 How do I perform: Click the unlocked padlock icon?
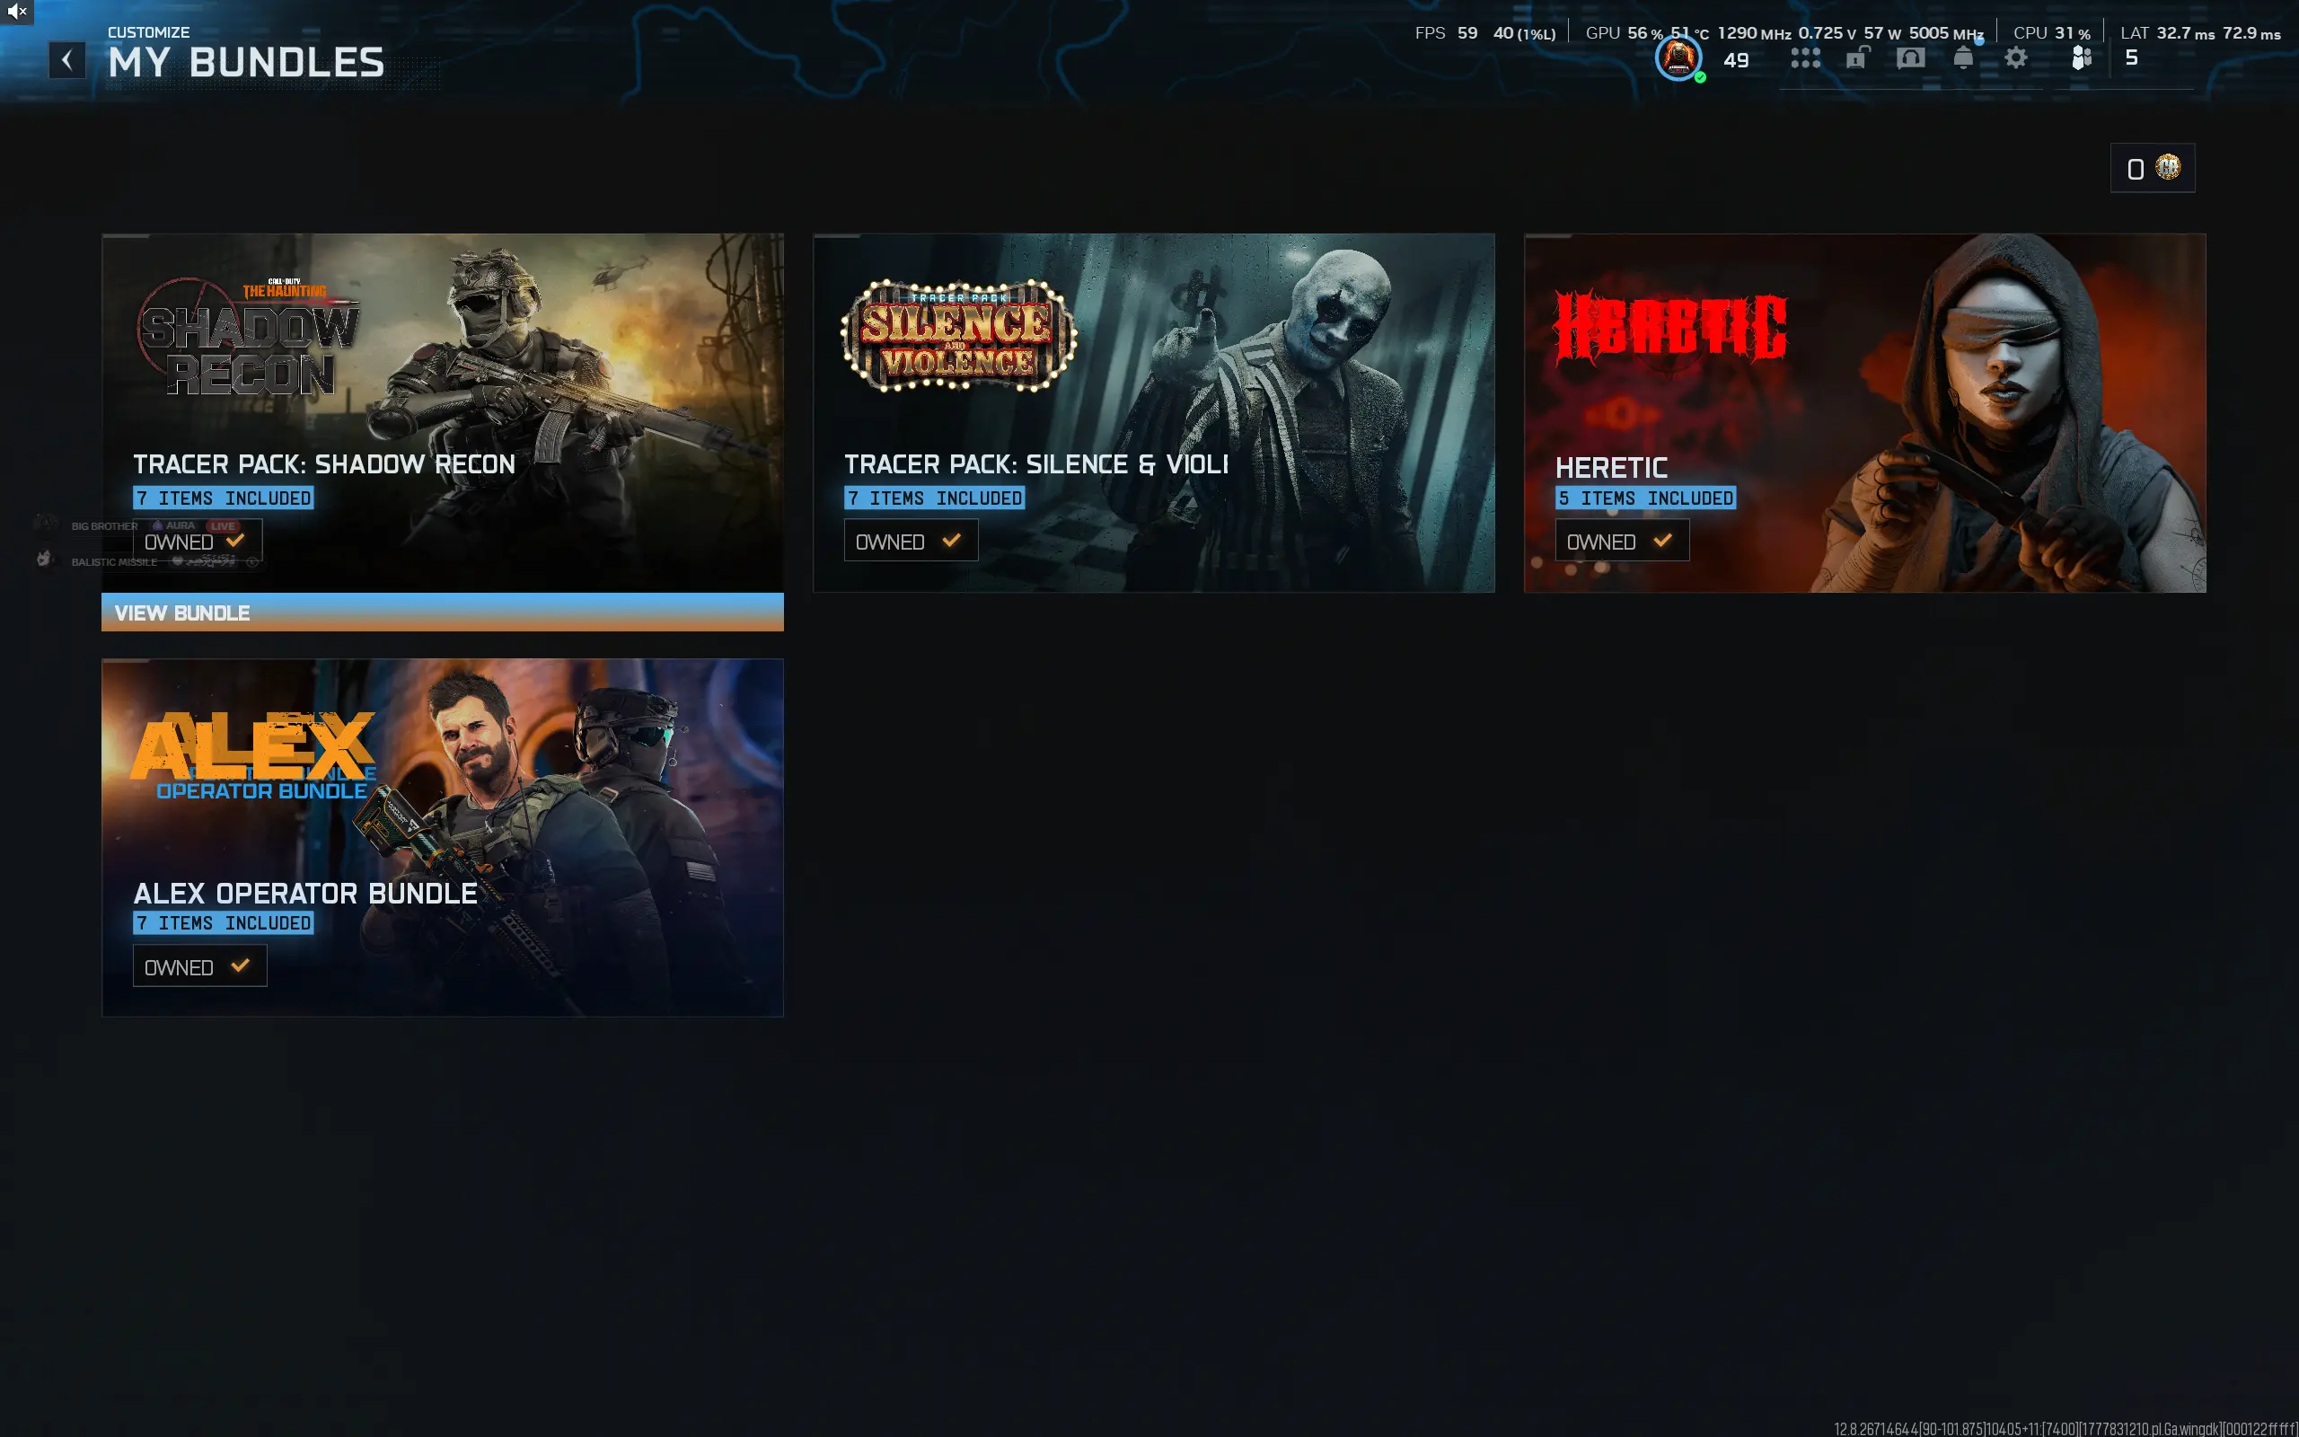click(x=1857, y=58)
